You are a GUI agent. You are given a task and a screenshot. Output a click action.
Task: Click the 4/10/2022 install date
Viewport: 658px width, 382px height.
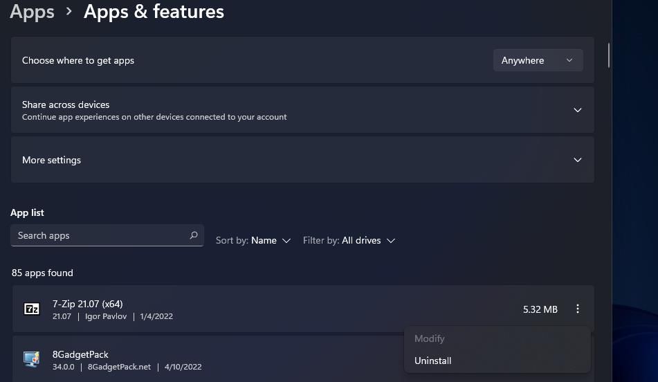pos(183,367)
